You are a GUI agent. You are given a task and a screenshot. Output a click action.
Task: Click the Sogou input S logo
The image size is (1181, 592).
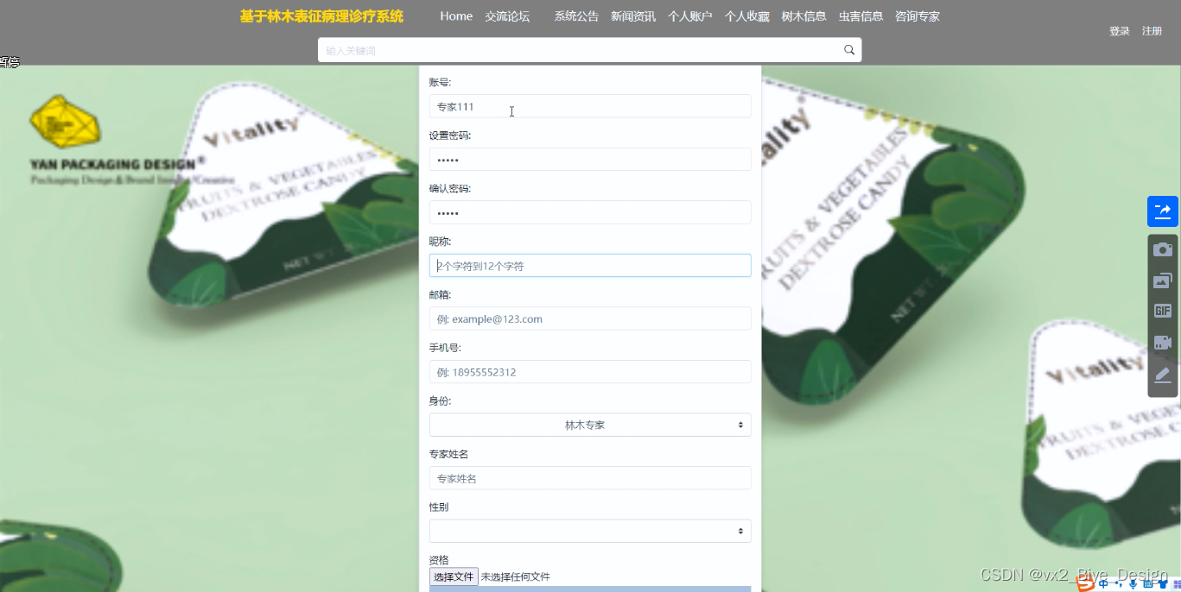click(x=1085, y=583)
